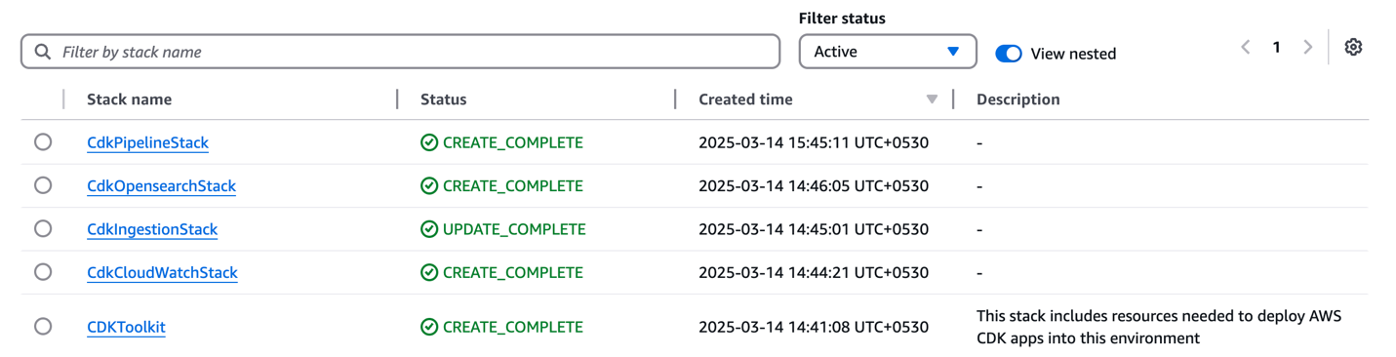Click the search magnifier icon
This screenshot has height=357, width=1396.
(x=43, y=52)
